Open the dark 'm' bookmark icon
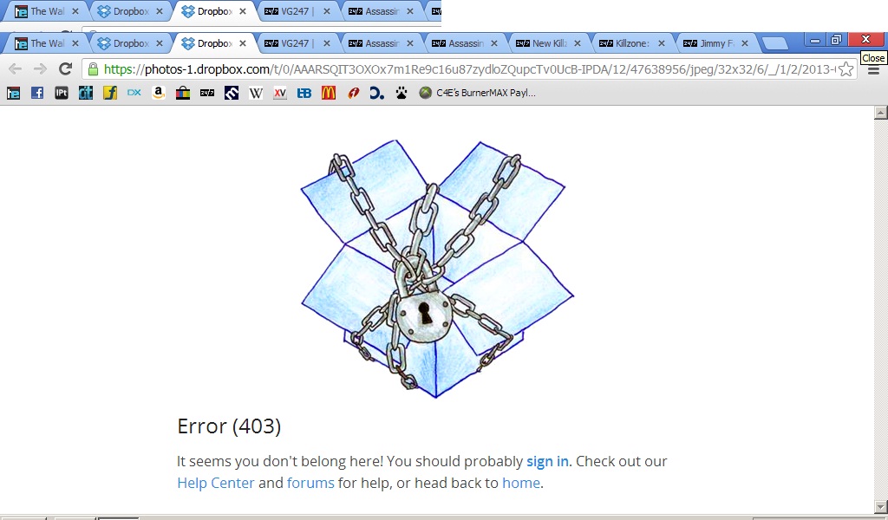Image resolution: width=888 pixels, height=520 pixels. tap(231, 93)
